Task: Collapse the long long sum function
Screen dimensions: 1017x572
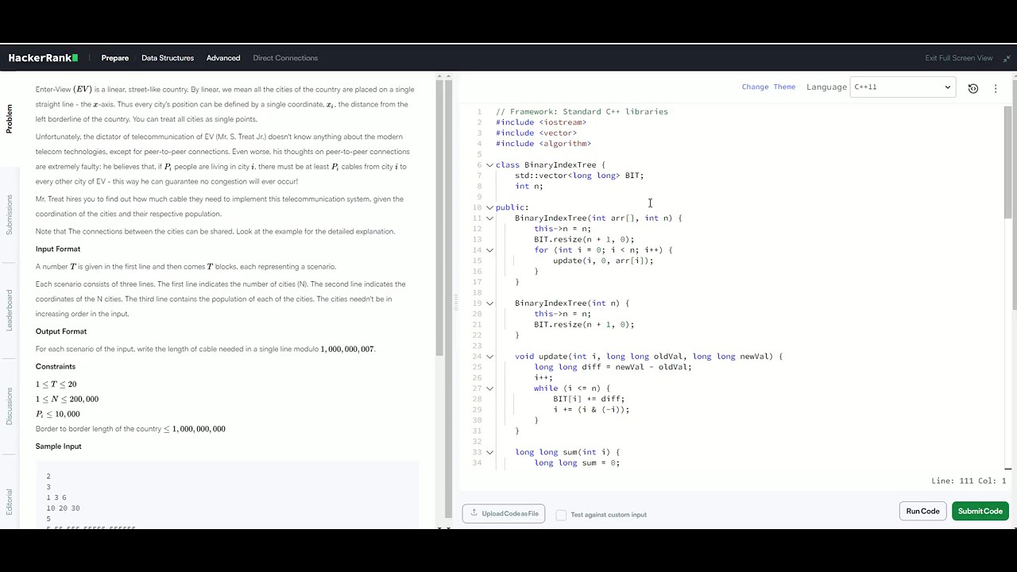Action: click(489, 452)
